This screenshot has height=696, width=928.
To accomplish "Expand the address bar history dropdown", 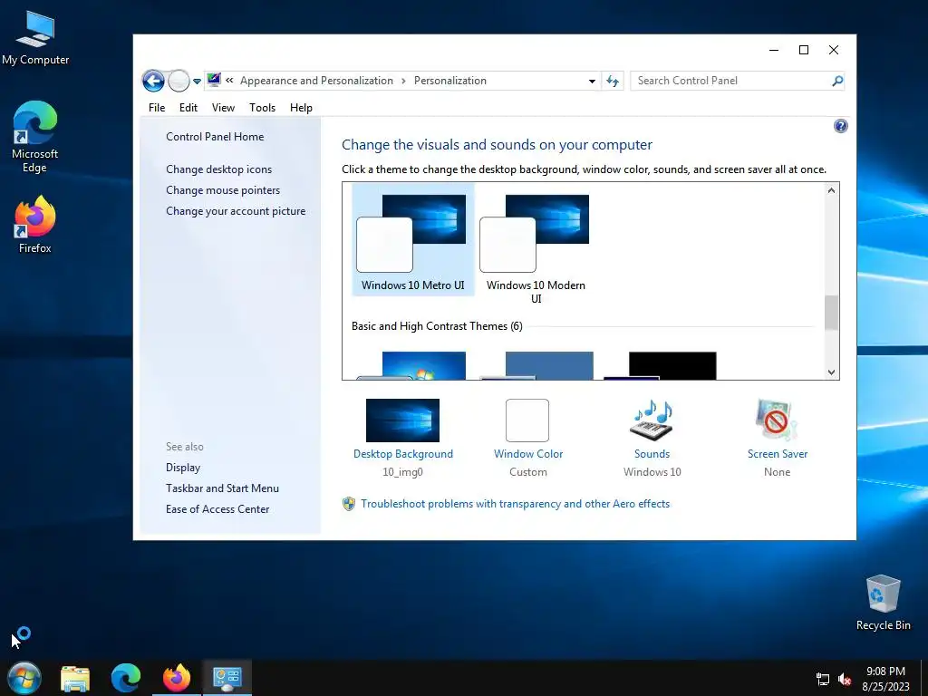I will [x=592, y=81].
